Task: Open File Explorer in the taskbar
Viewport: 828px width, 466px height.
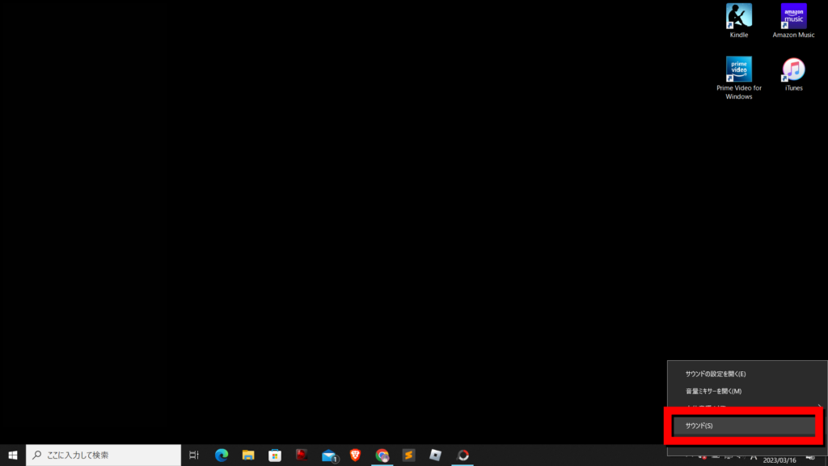Action: (248, 455)
